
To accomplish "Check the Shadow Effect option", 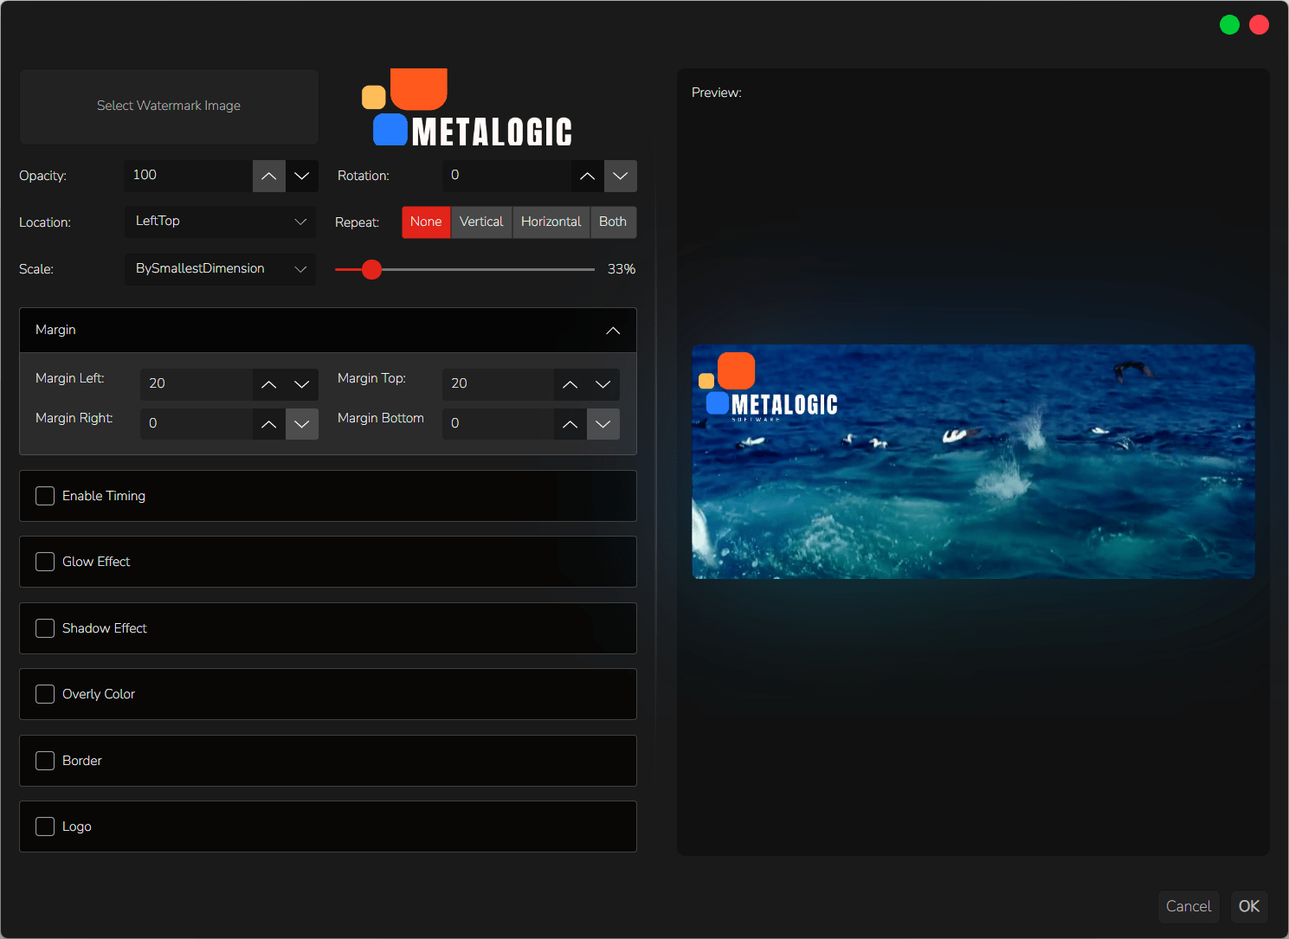I will coord(45,628).
